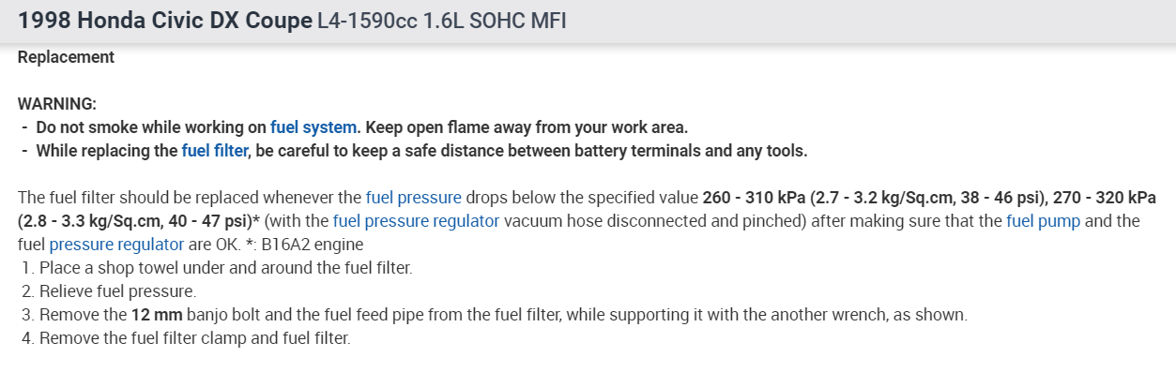Click the "Replacement" section heading
This screenshot has width=1176, height=387.
pyautogui.click(x=66, y=57)
